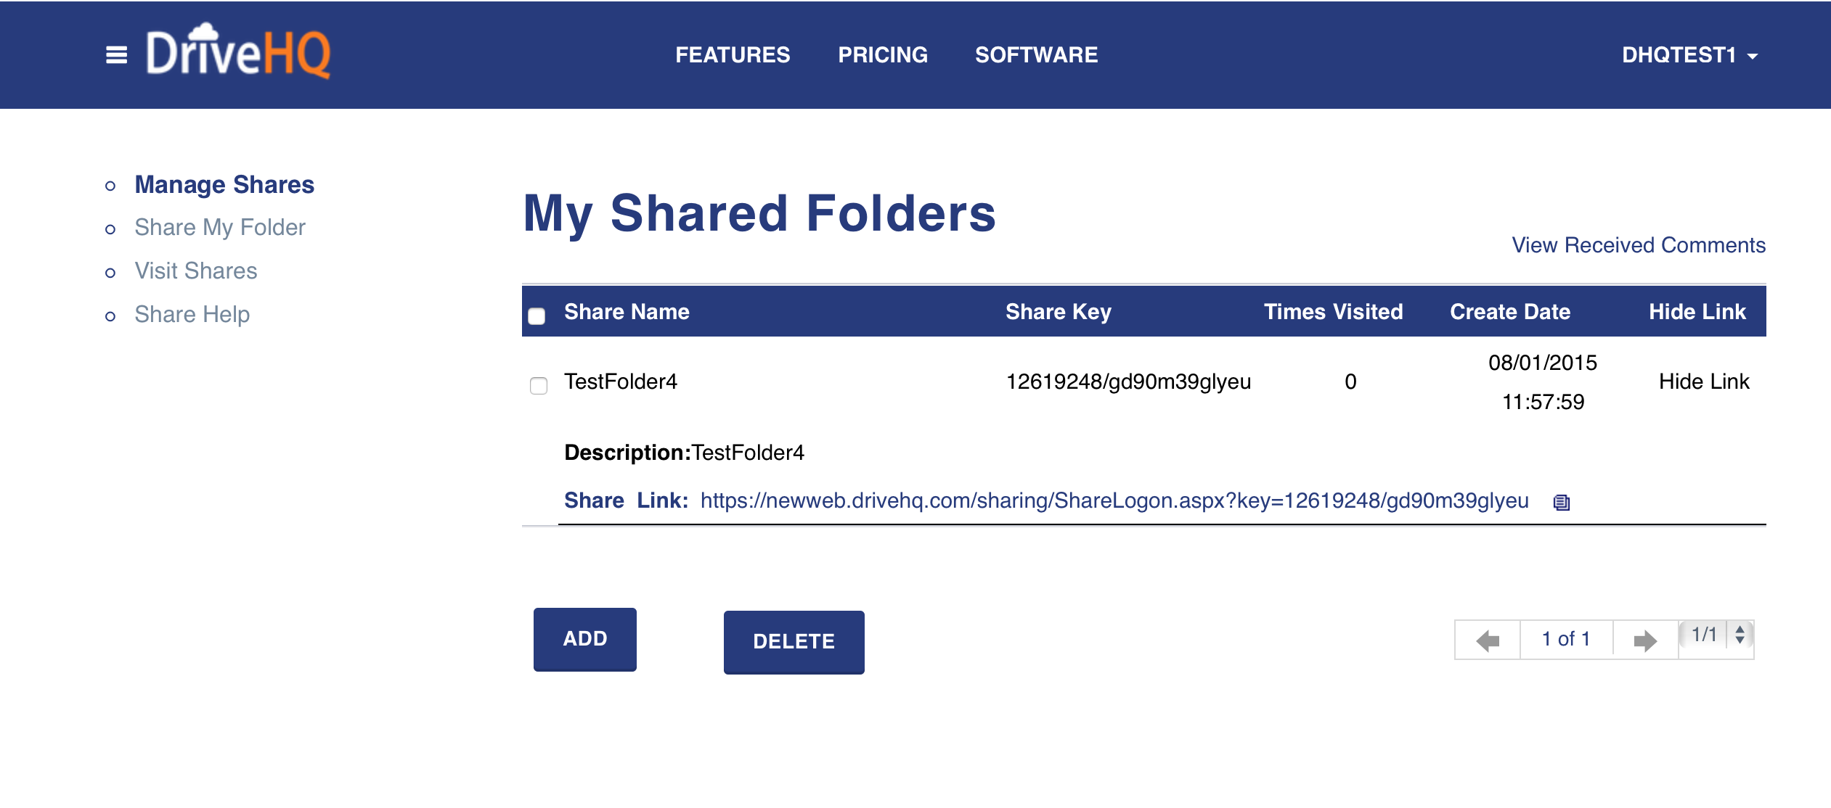
Task: Open the TestFolder4 share URL
Action: (1114, 500)
